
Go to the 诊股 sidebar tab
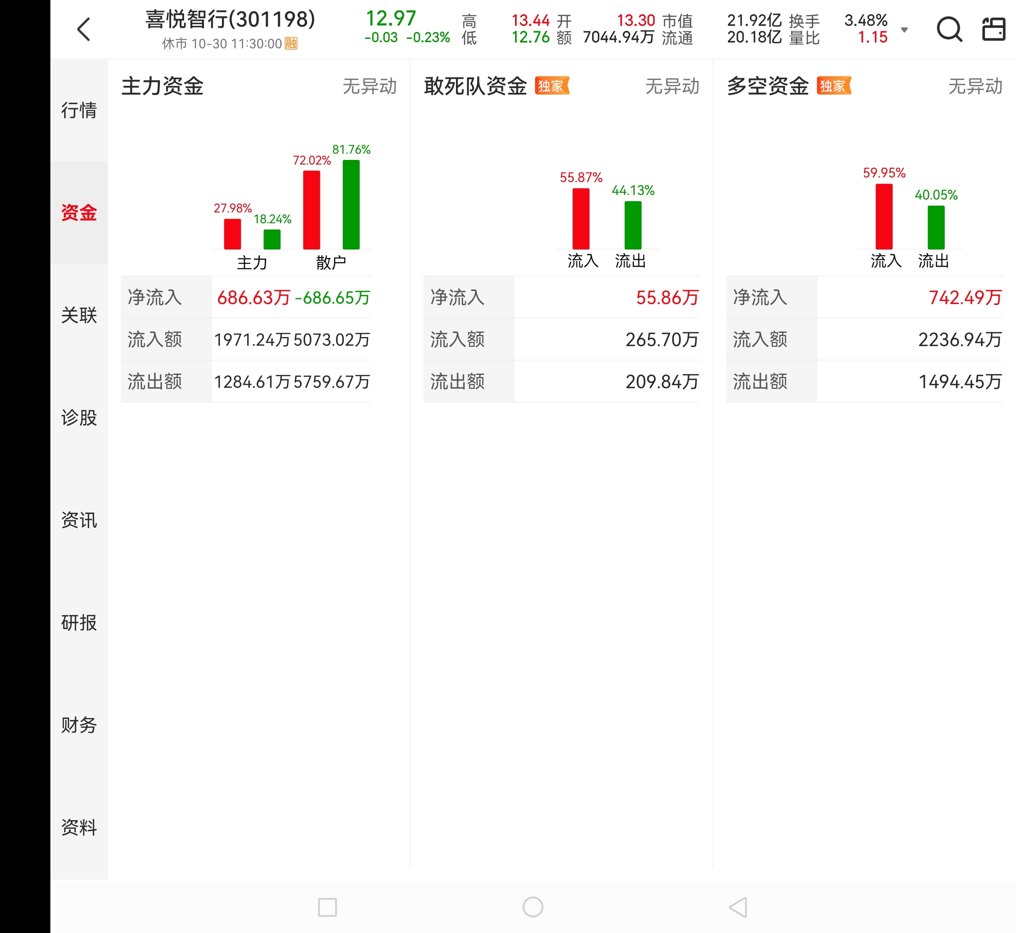click(x=79, y=417)
